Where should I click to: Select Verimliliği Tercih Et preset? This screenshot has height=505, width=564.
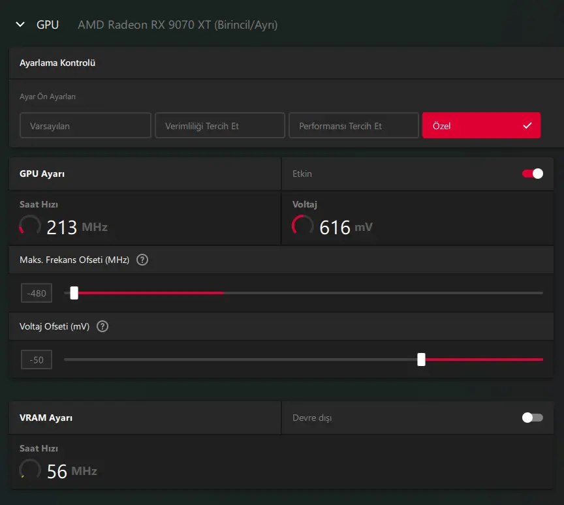click(x=220, y=125)
